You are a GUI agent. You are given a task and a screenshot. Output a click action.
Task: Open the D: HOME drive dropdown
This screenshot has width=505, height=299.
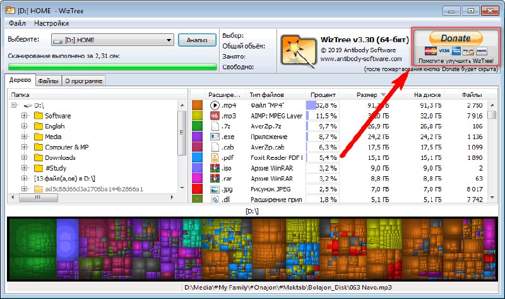pyautogui.click(x=112, y=40)
